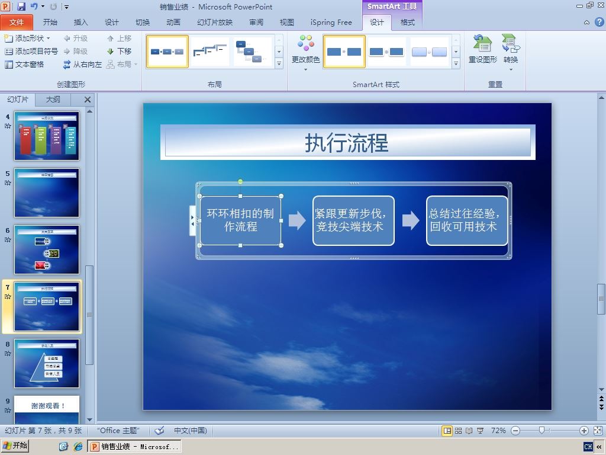
Task: Open the 布局 layout dropdown in 创建图形
Action: point(122,64)
